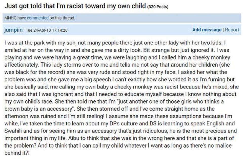The width and height of the screenshot is (243, 161).
Task: Click the thread title about racist toward child
Action: 75,6
